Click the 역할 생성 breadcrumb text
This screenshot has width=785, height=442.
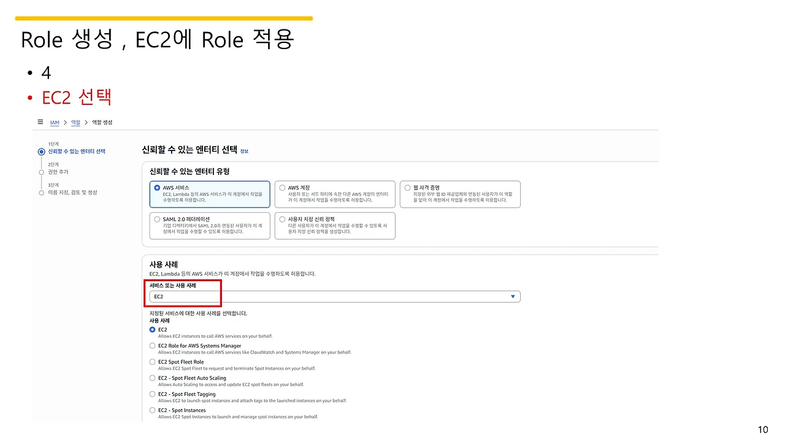[102, 123]
